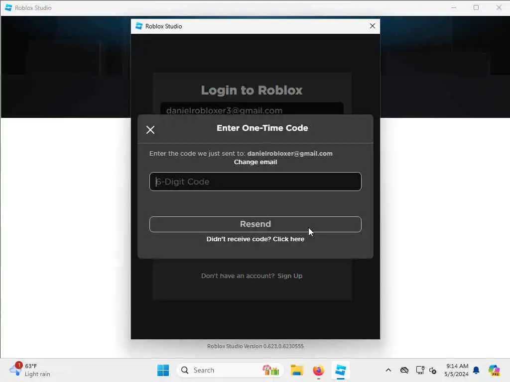Click "Didn't receive code? Click here" link
This screenshot has height=382, width=510.
[255, 239]
